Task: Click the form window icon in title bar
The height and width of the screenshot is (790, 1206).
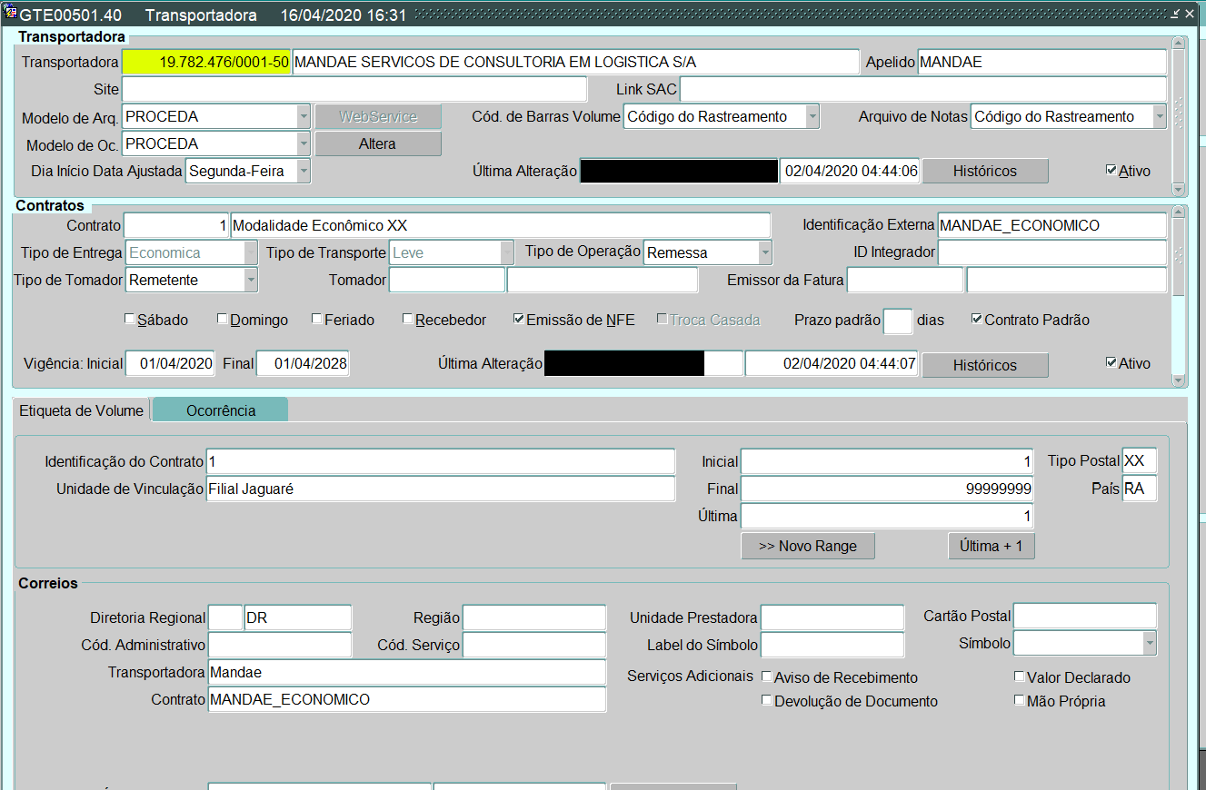Action: pos(11,15)
